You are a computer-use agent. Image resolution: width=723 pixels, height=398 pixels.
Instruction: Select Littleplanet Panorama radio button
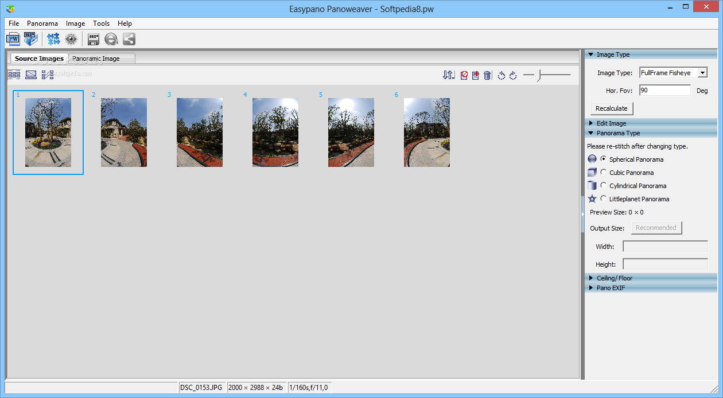(x=603, y=198)
